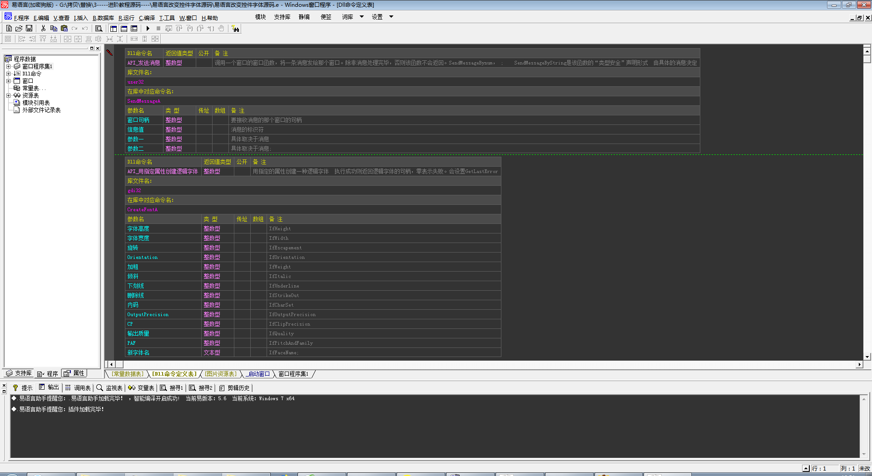Switch to the [常量数据表] editor tab
Image resolution: width=872 pixels, height=476 pixels.
128,374
